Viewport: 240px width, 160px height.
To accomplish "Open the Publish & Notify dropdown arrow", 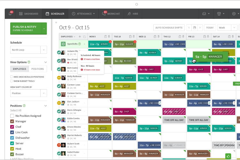I will (x=44, y=28).
